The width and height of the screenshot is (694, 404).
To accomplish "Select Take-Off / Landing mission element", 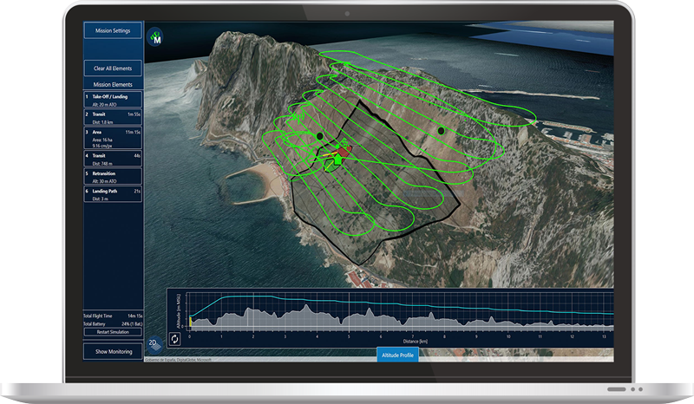I will pyautogui.click(x=113, y=100).
